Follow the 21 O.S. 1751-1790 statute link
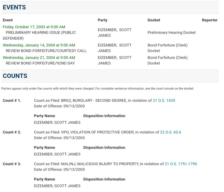The height and width of the screenshot is (192, 224). (180, 164)
